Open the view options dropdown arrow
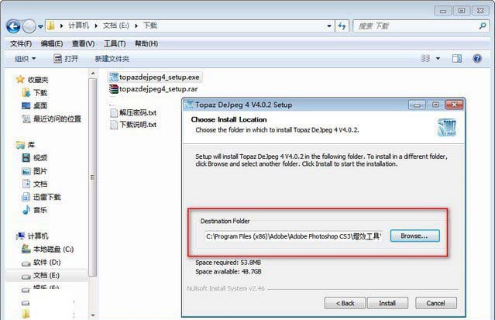495x320 pixels. coord(438,58)
